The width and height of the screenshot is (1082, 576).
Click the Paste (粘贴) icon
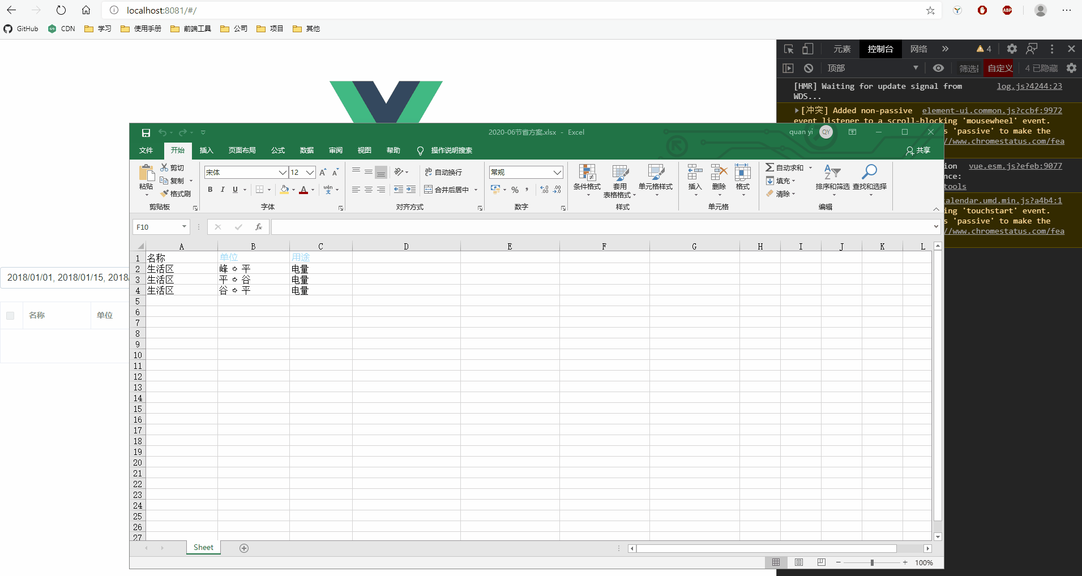point(146,173)
